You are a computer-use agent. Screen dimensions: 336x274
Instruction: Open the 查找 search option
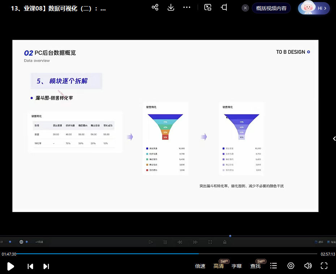coord(255,266)
